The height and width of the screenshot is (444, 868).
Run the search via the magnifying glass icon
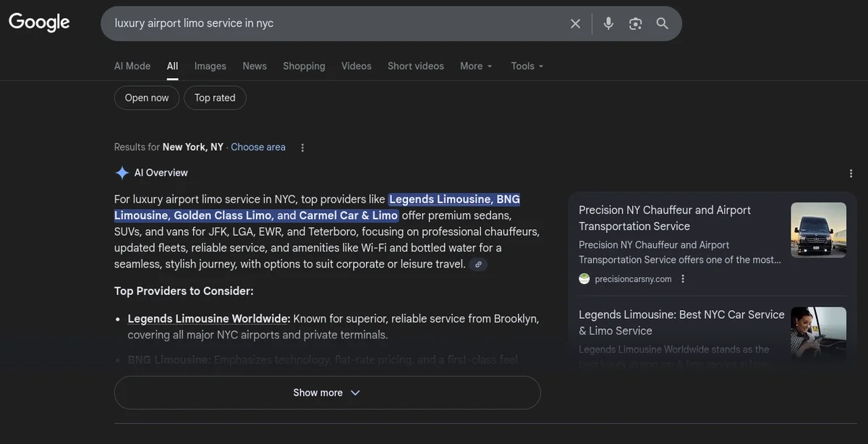[662, 23]
